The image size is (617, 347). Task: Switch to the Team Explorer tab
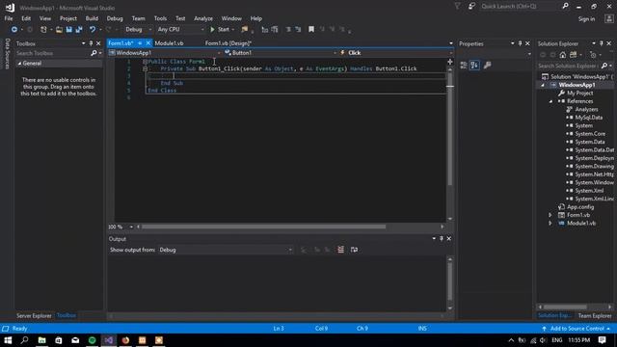[x=595, y=316]
